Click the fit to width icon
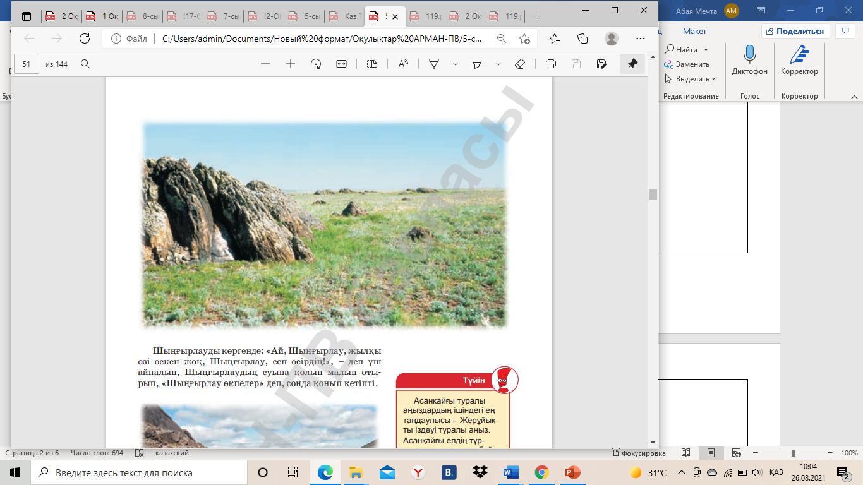The width and height of the screenshot is (863, 485). pyautogui.click(x=342, y=64)
